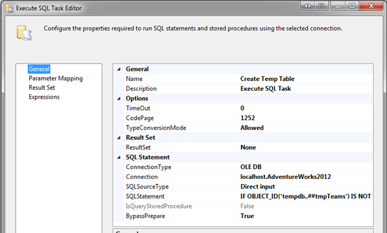Select the TimeOut property label
387x233 pixels.
click(138, 108)
